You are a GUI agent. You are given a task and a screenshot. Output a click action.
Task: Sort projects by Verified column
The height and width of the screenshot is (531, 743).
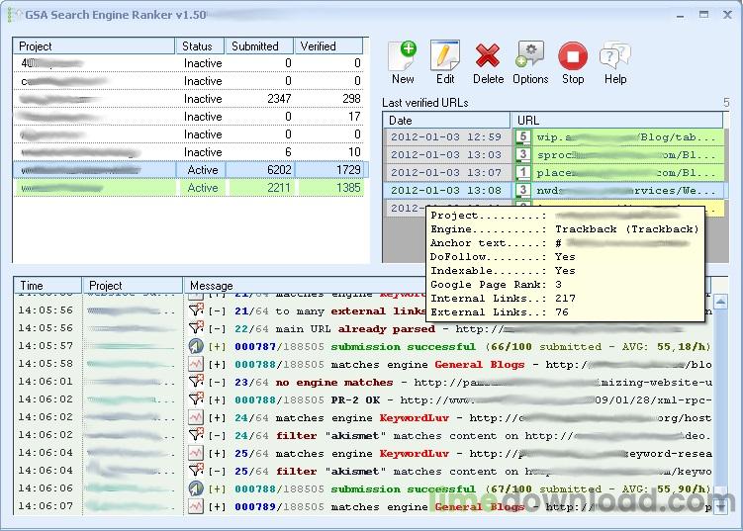[328, 45]
